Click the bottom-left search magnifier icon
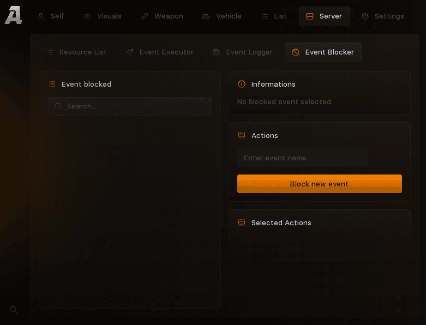Viewport: 426px width, 325px height. tap(13, 310)
